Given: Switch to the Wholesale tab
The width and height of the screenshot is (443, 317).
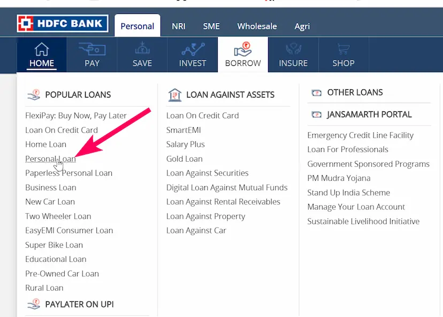Looking at the screenshot, I should [257, 26].
